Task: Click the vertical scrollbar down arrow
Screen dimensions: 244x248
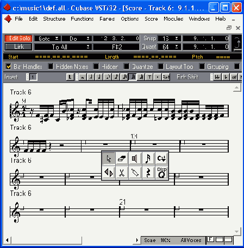Action: coord(236,232)
